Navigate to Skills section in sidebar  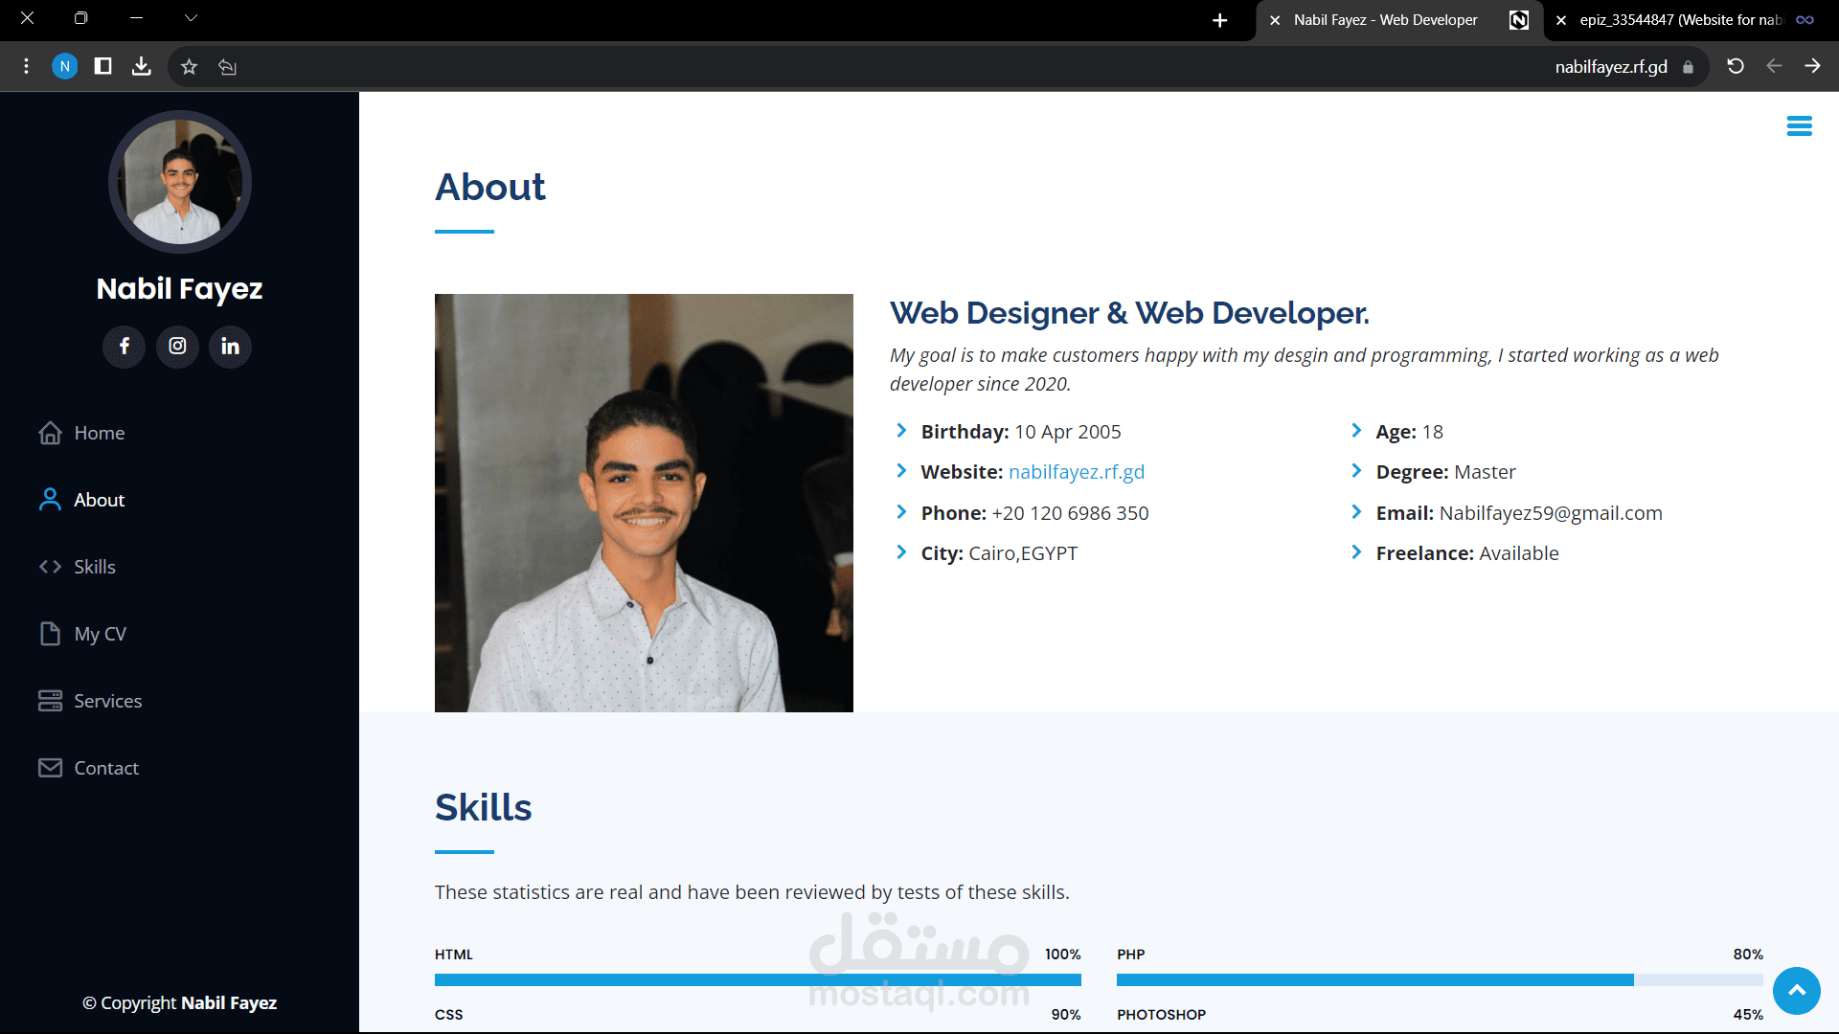(94, 567)
